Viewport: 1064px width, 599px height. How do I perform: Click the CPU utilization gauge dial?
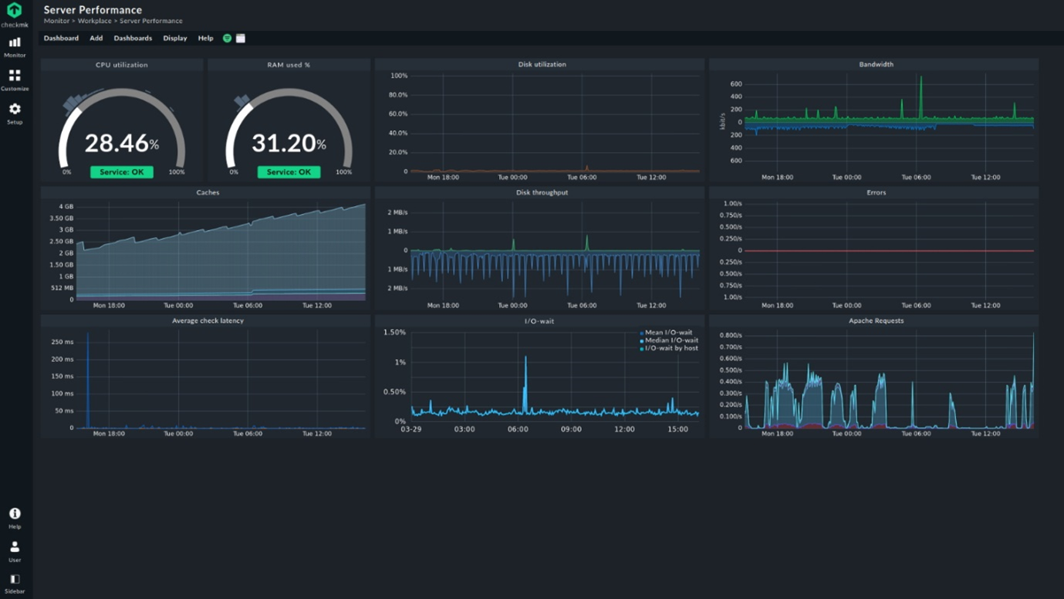click(121, 127)
